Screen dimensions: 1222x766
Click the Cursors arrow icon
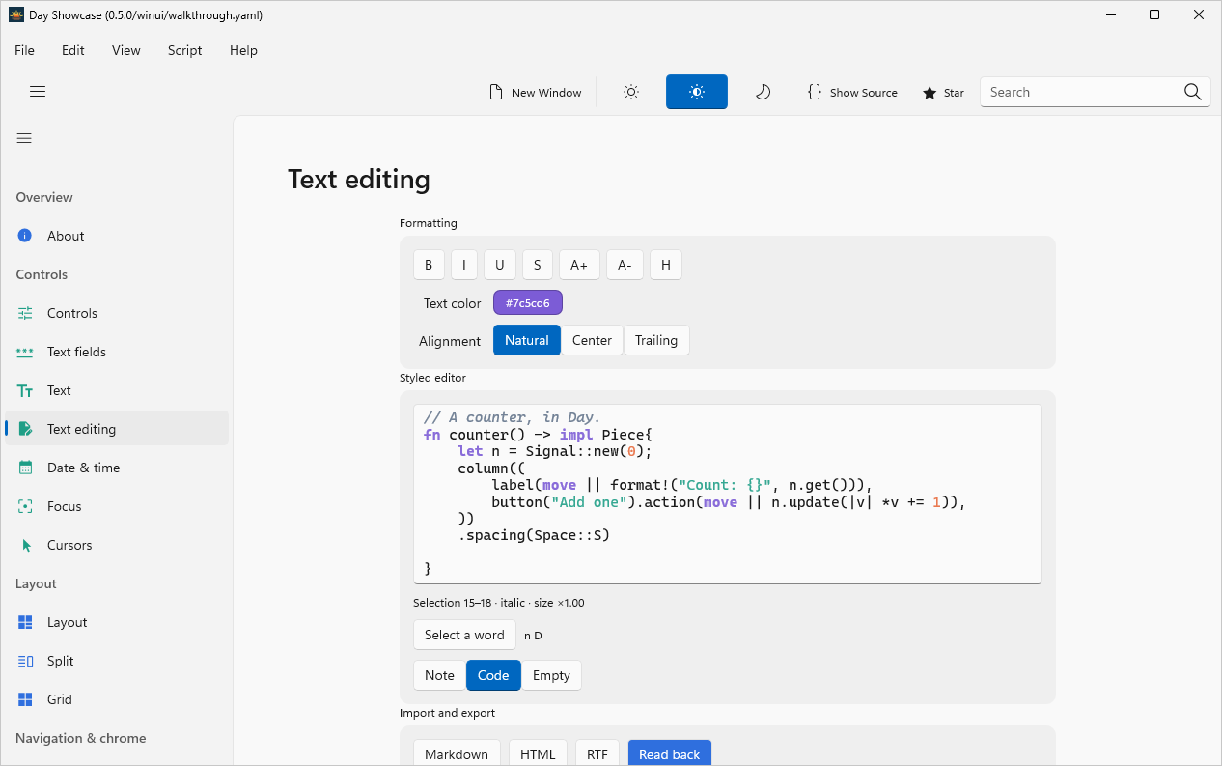coord(26,545)
